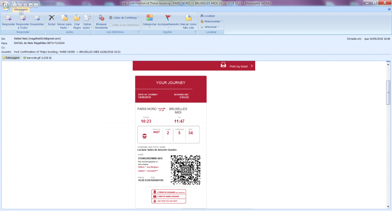392x211 pixels.
Task: Click the vertical scrollbar thumb
Action: click(x=388, y=92)
